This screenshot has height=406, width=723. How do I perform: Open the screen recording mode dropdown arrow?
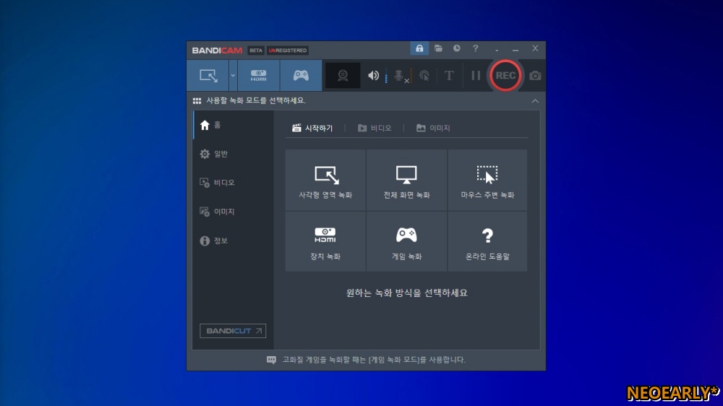pyautogui.click(x=233, y=76)
